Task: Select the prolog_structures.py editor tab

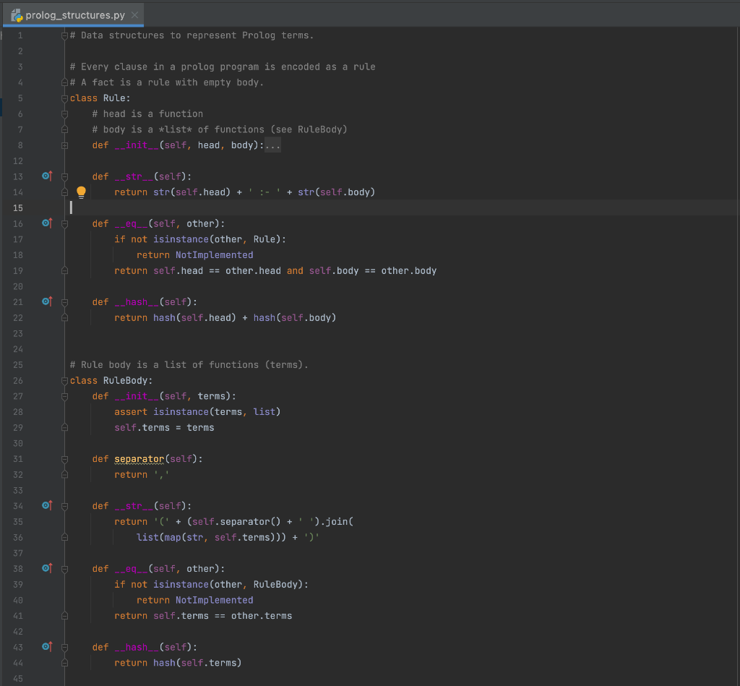Action: point(73,15)
